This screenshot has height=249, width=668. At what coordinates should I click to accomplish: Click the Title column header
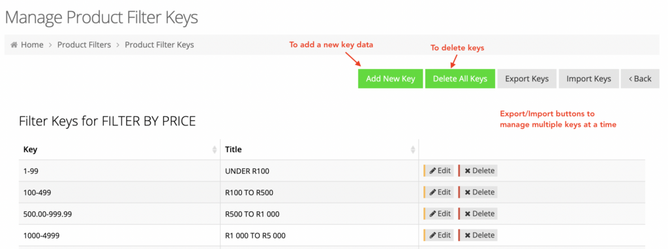pos(320,150)
